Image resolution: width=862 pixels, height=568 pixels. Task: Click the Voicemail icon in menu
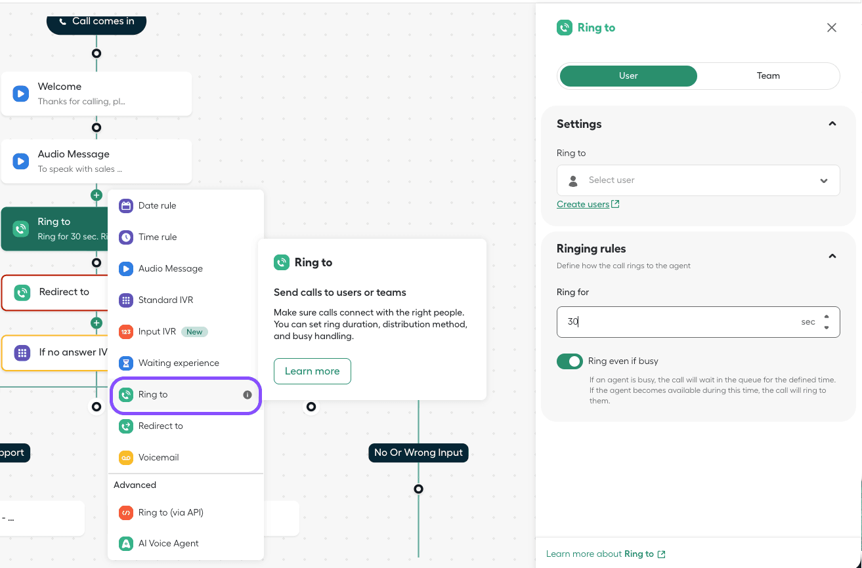pos(125,458)
